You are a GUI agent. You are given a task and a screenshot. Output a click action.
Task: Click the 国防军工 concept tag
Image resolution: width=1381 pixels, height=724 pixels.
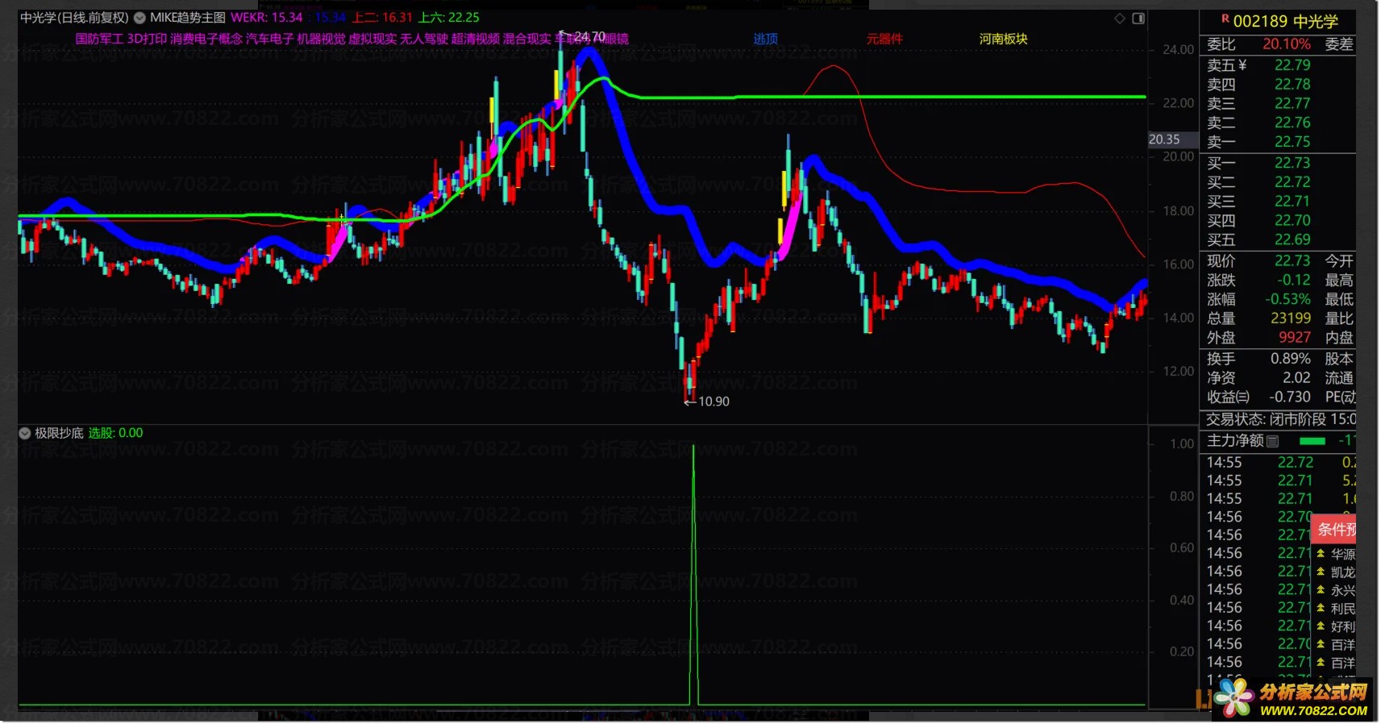[99, 39]
